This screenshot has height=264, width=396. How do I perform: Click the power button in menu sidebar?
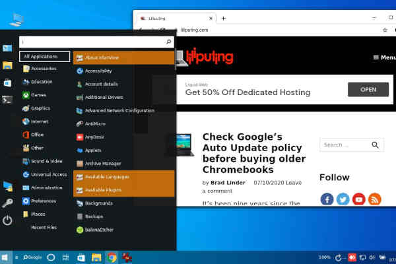click(x=7, y=220)
